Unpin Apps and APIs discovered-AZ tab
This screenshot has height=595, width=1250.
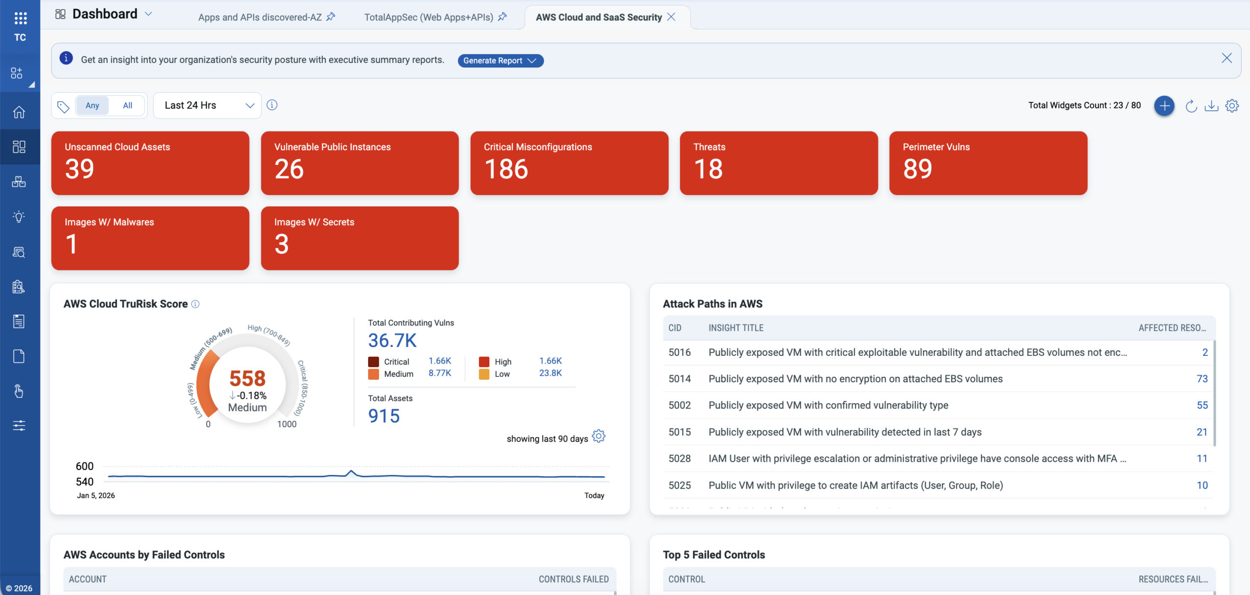tap(331, 17)
